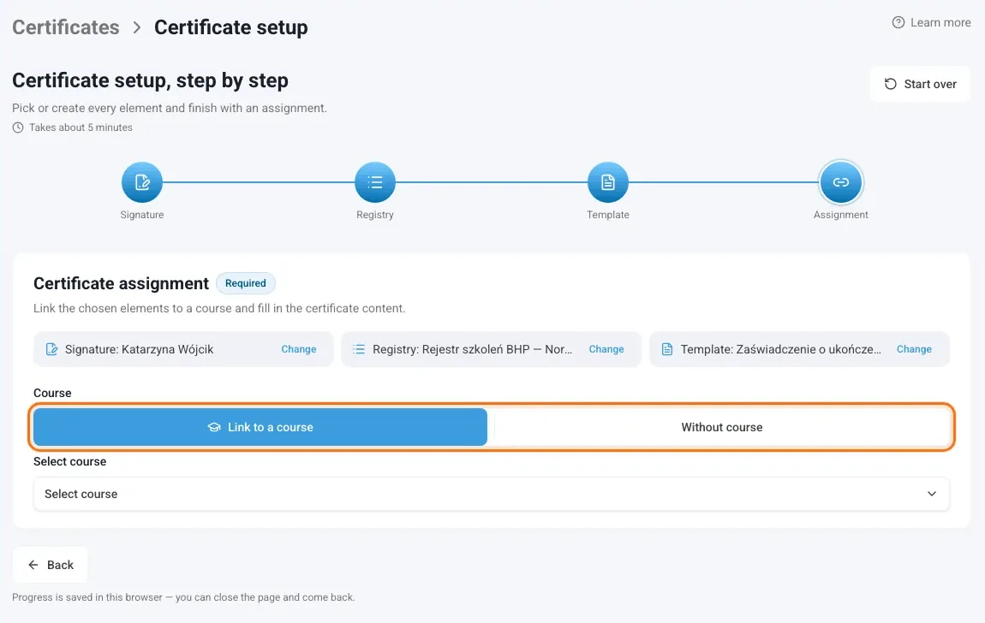Click 'Template: Zaświadczenie o ukończe...' text
The width and height of the screenshot is (985, 623).
pos(781,349)
